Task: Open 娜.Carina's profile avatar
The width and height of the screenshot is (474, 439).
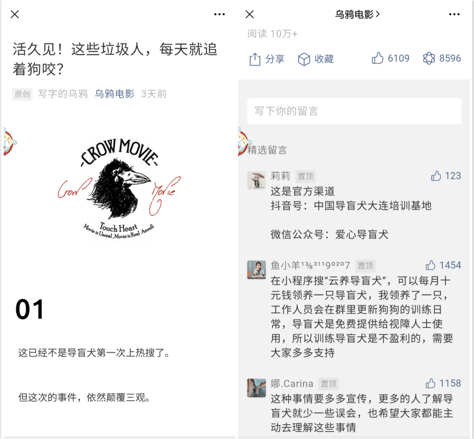Action: point(256,388)
